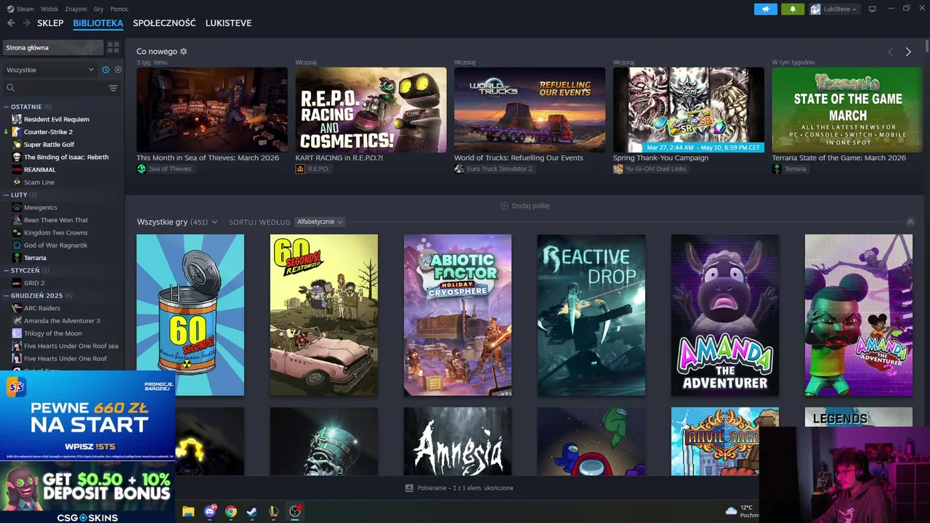930x523 pixels.
Task: Collapse the STYCZEŃ category
Action: click(x=26, y=270)
